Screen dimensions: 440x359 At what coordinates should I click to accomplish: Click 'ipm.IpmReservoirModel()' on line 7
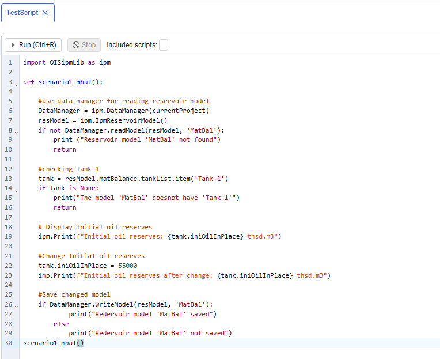[124, 120]
